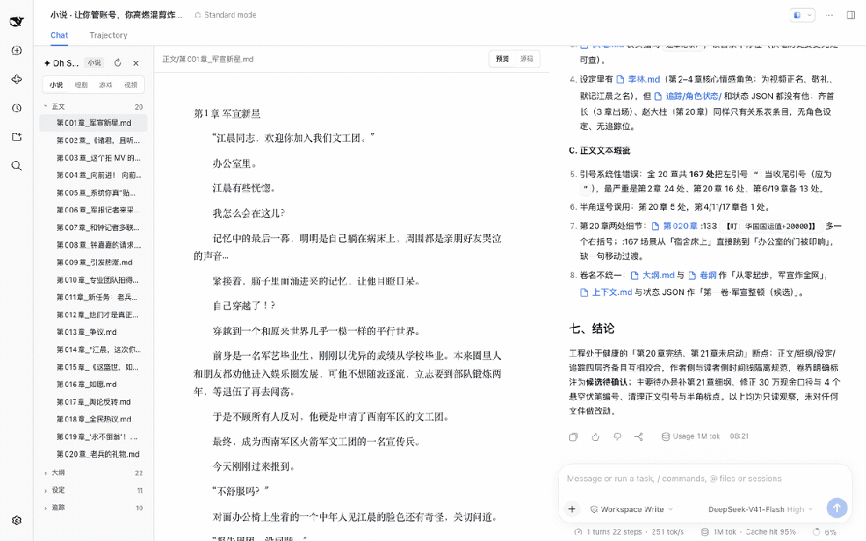Expand the 追踪 folder
The image size is (866, 541).
click(x=93, y=507)
